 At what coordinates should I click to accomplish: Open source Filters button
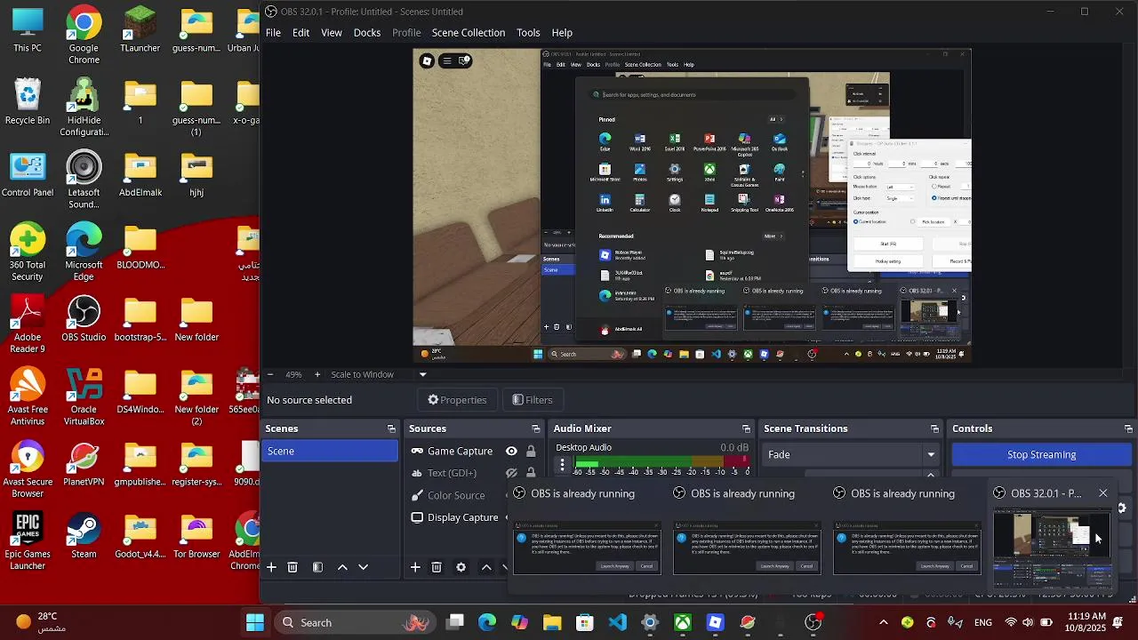[533, 400]
